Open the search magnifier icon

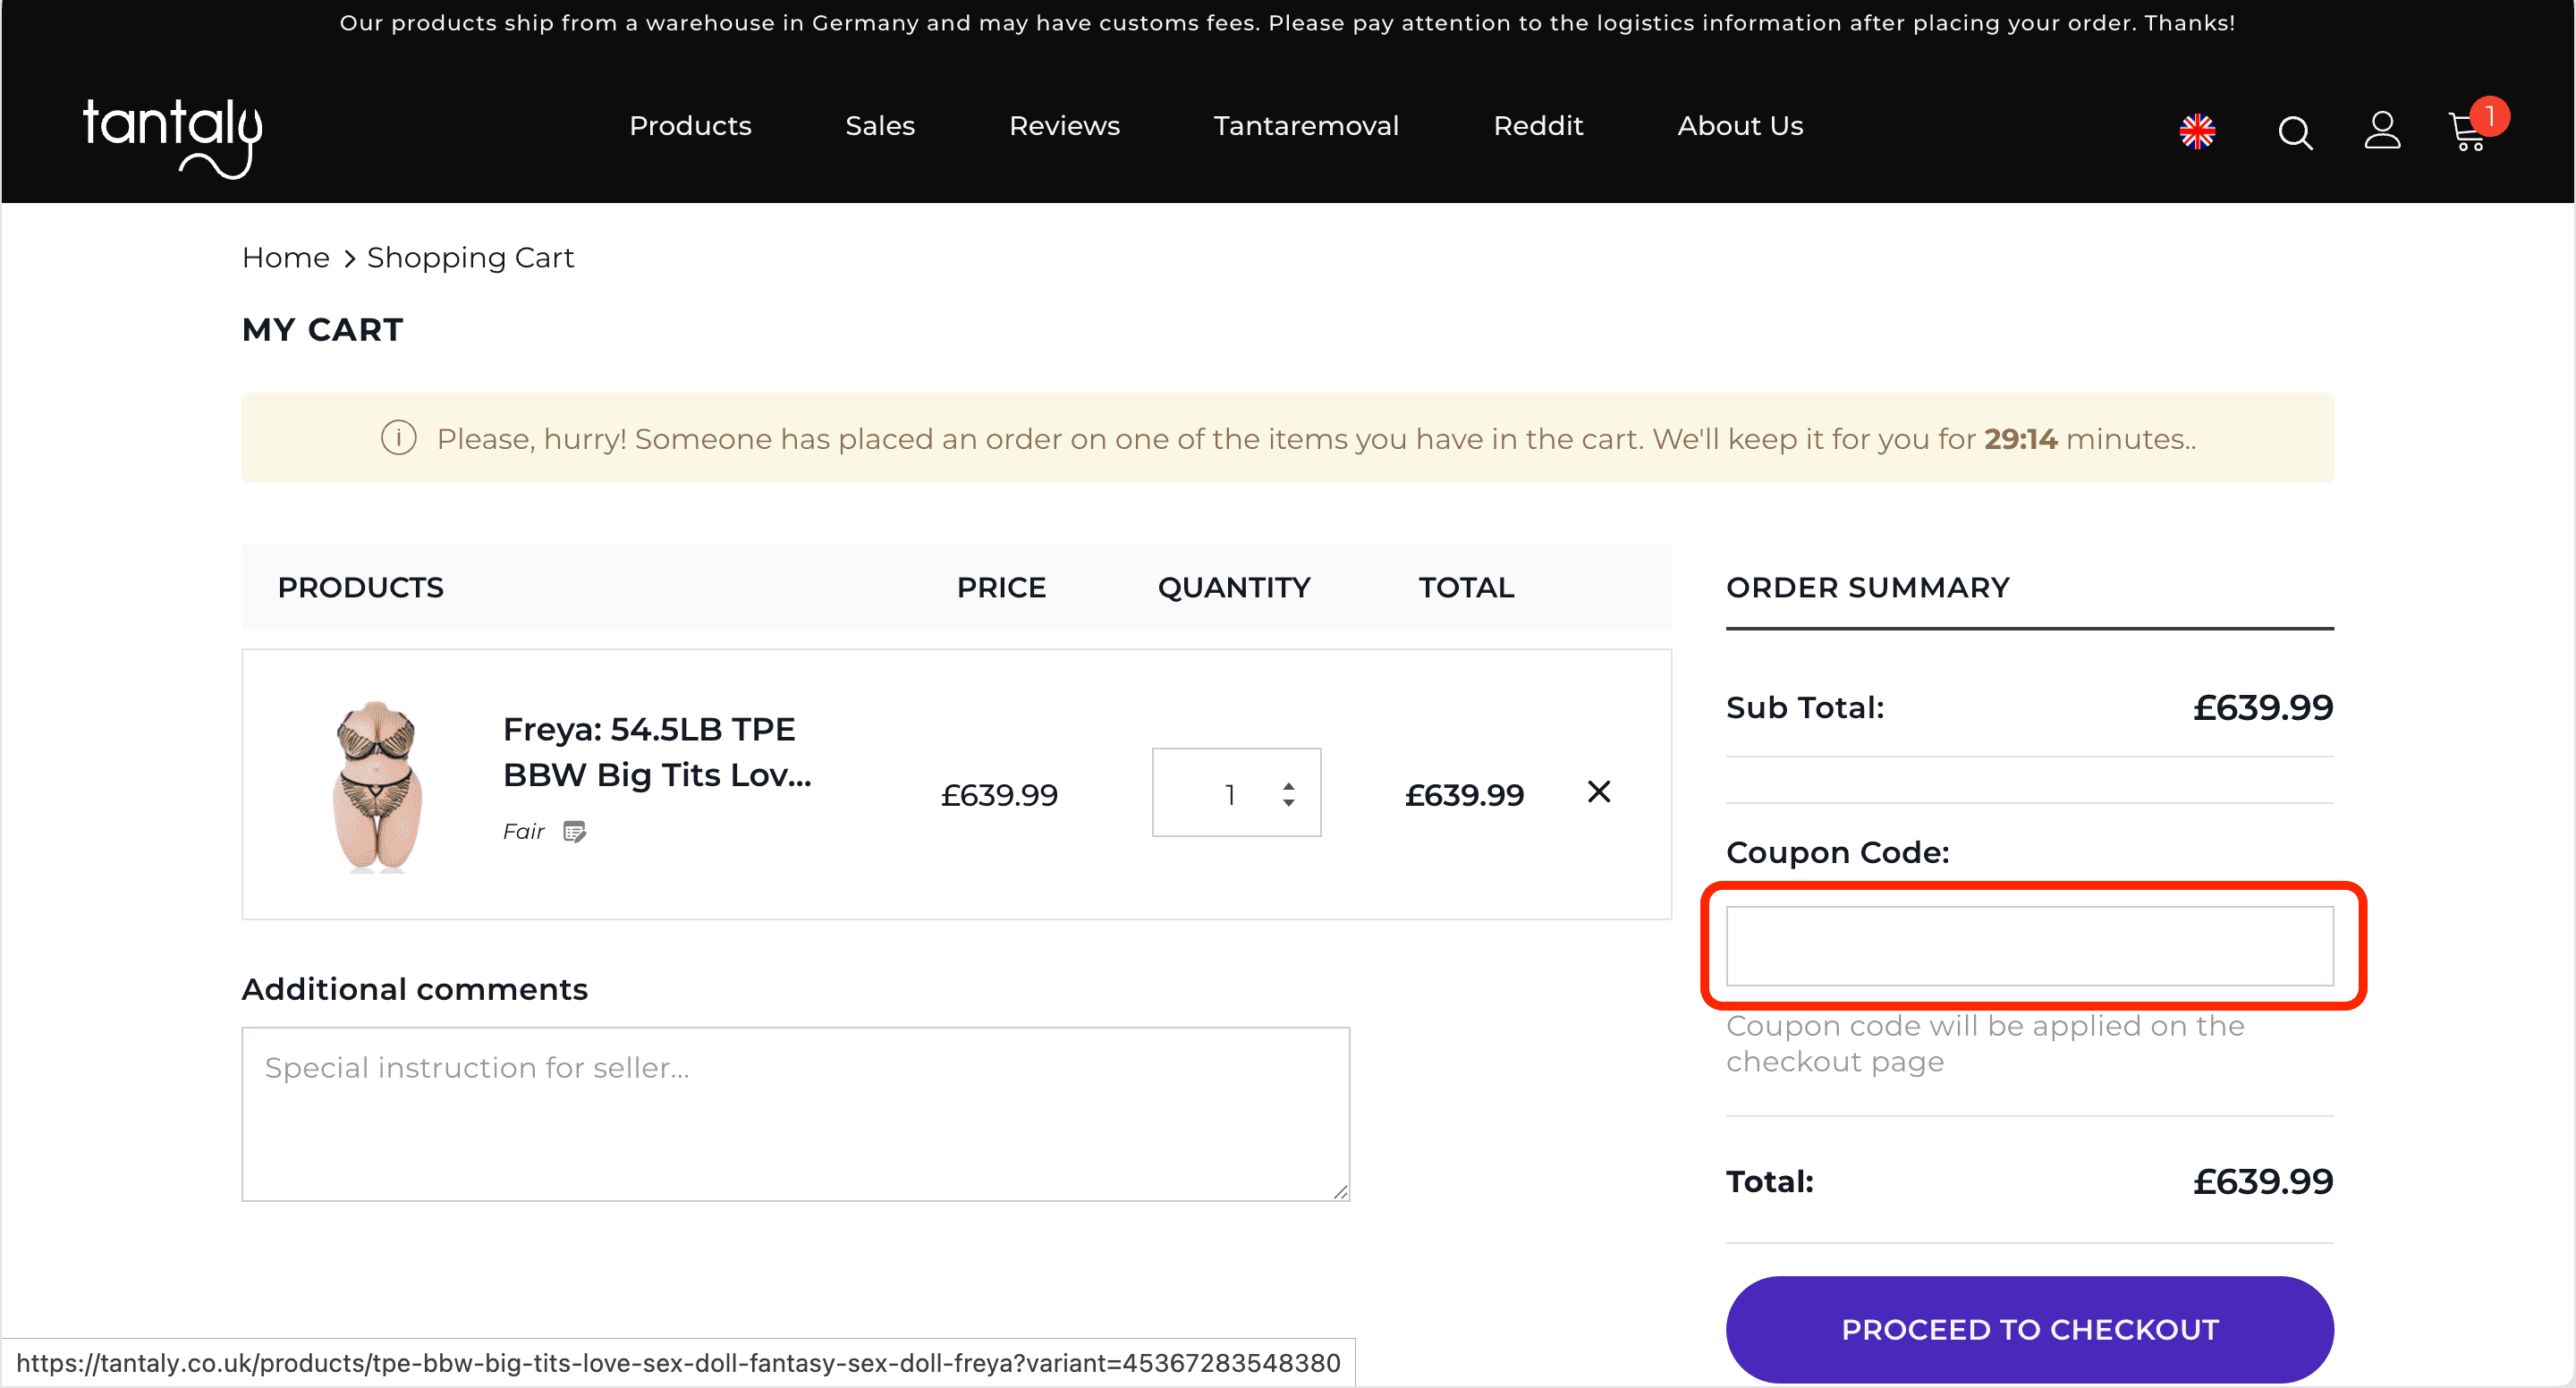2295,132
